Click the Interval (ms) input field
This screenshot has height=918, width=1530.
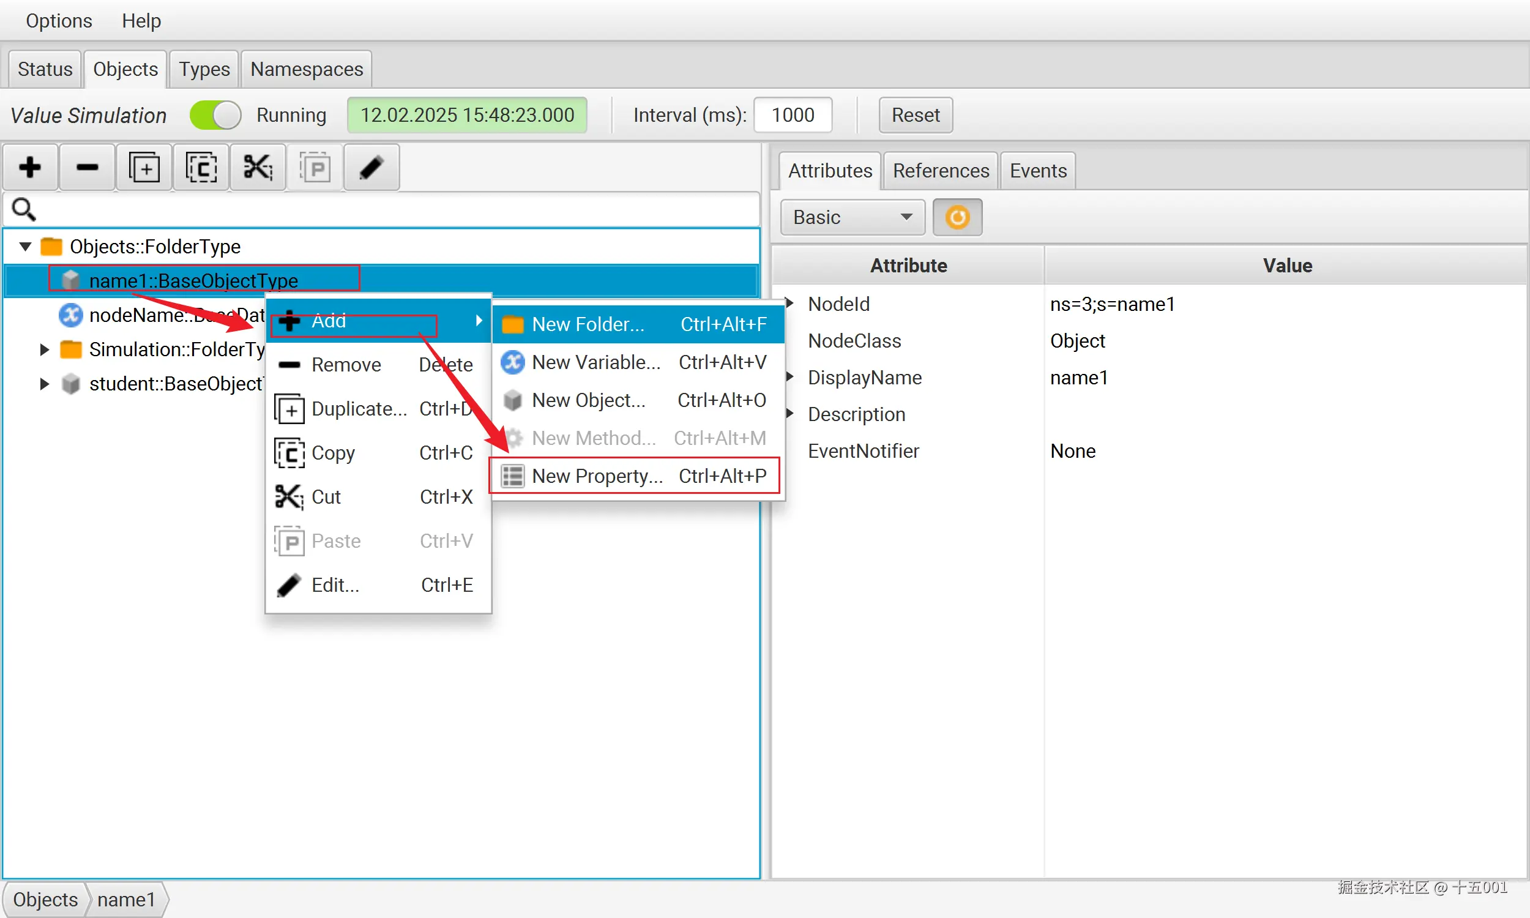[x=792, y=115]
